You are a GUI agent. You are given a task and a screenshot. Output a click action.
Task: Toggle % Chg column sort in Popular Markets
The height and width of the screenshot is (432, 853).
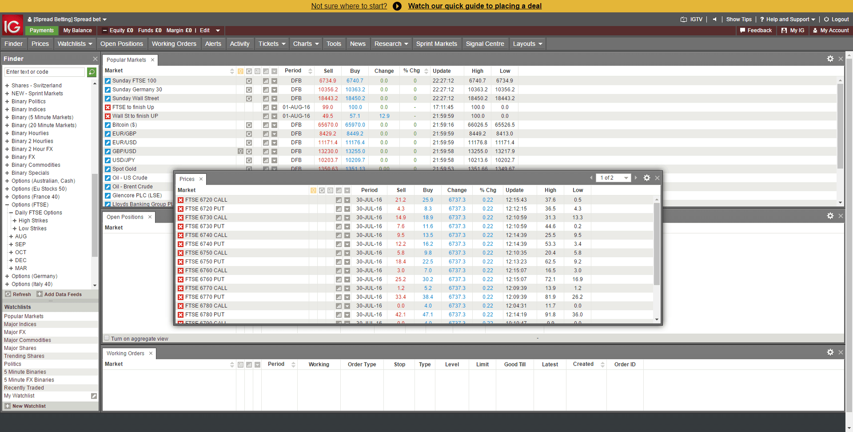click(426, 71)
